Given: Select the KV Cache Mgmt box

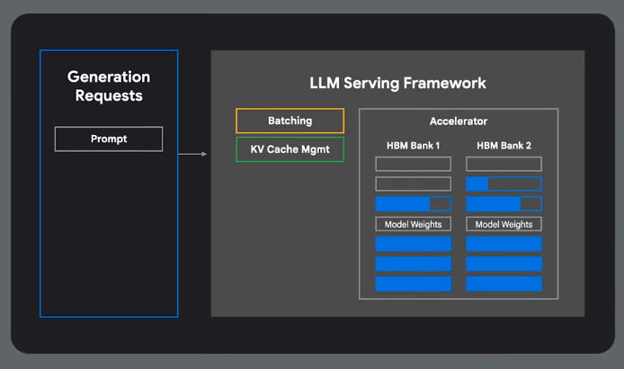Looking at the screenshot, I should click(290, 149).
